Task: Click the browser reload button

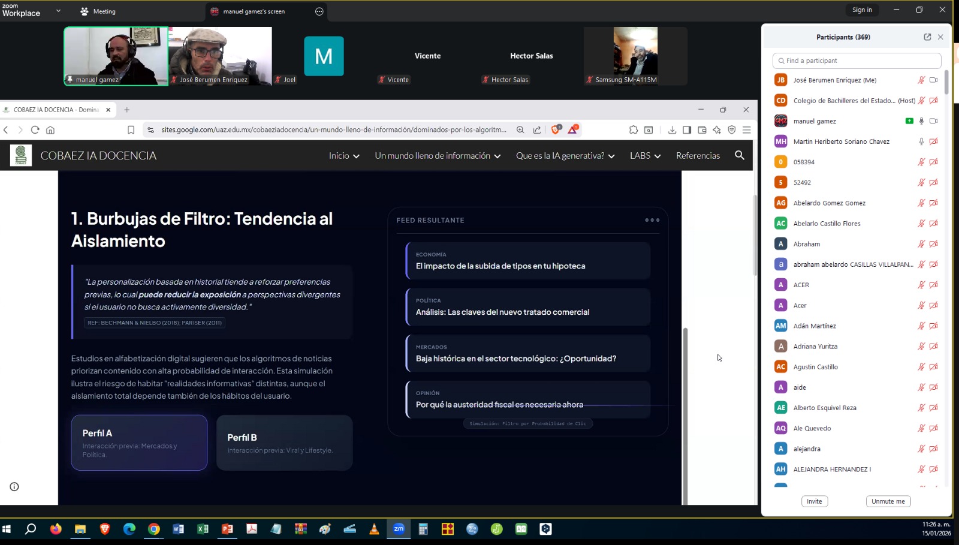Action: pos(35,130)
